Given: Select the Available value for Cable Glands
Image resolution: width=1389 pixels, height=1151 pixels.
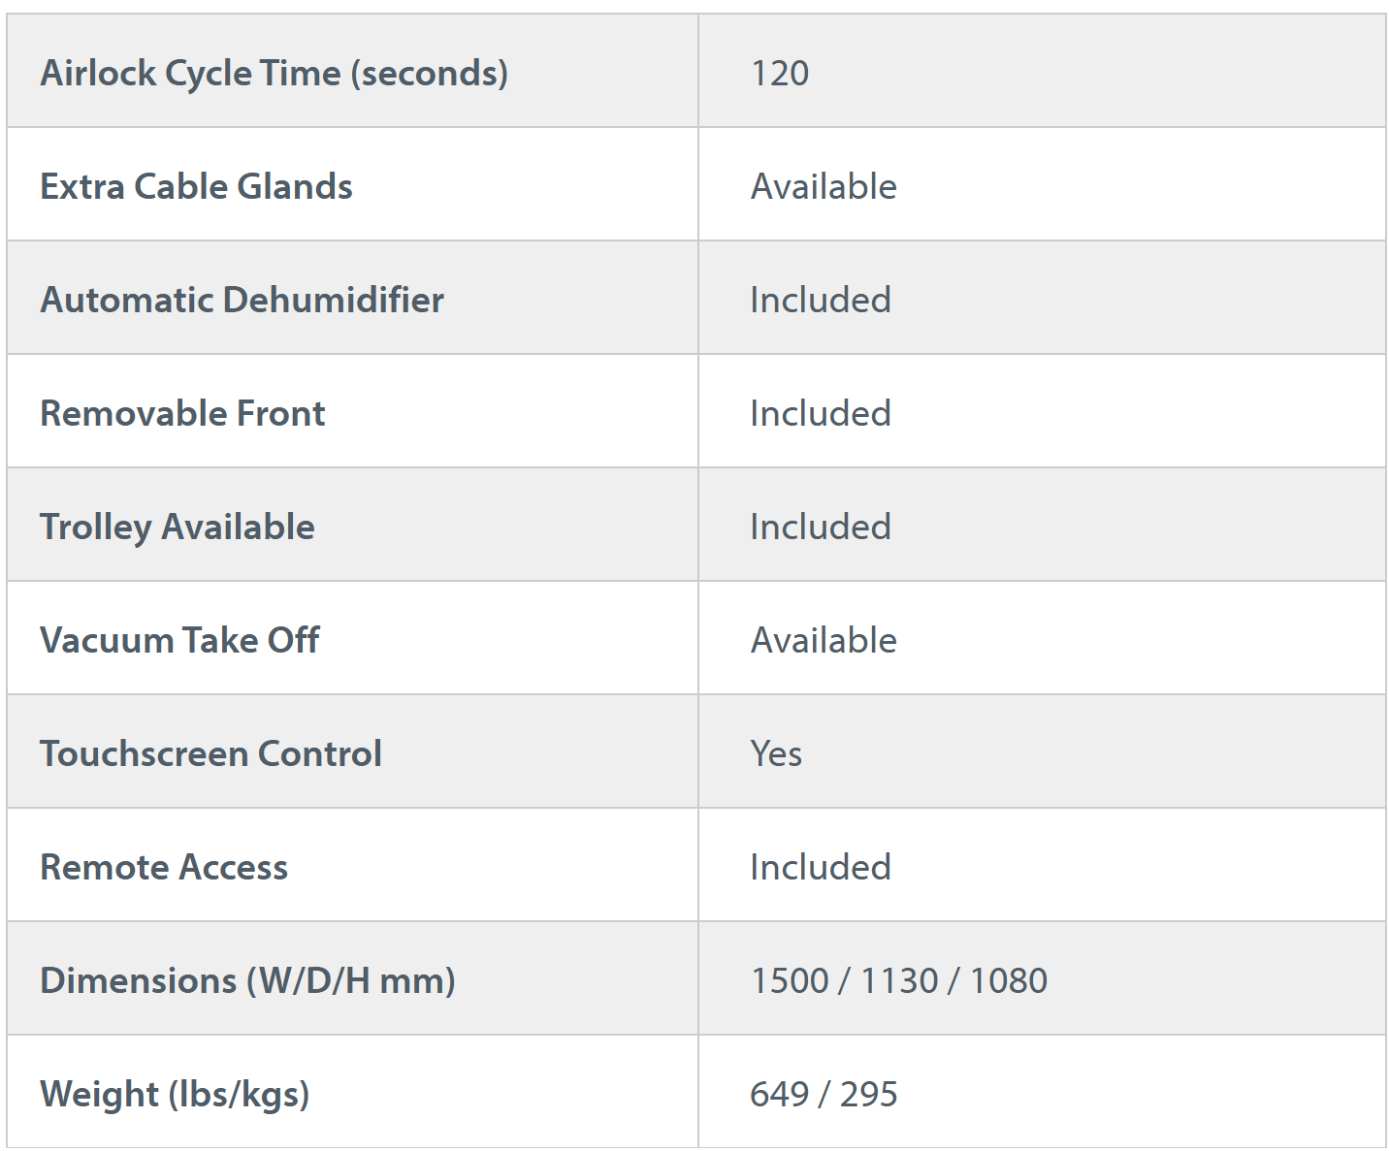Looking at the screenshot, I should (x=824, y=186).
